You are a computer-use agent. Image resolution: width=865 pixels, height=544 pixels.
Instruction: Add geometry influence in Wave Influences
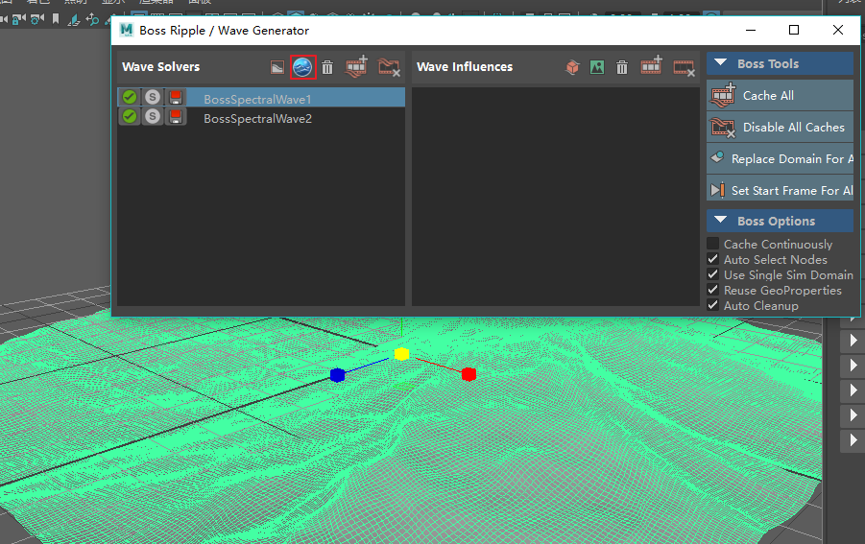[572, 67]
